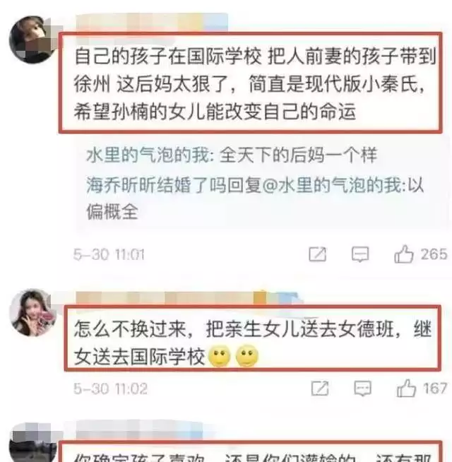
Task: Open third commenter's pixelated avatar
Action: click(33, 442)
